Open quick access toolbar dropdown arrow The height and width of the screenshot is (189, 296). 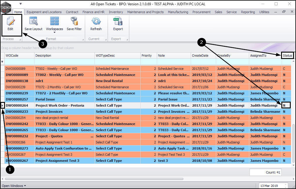20,4
